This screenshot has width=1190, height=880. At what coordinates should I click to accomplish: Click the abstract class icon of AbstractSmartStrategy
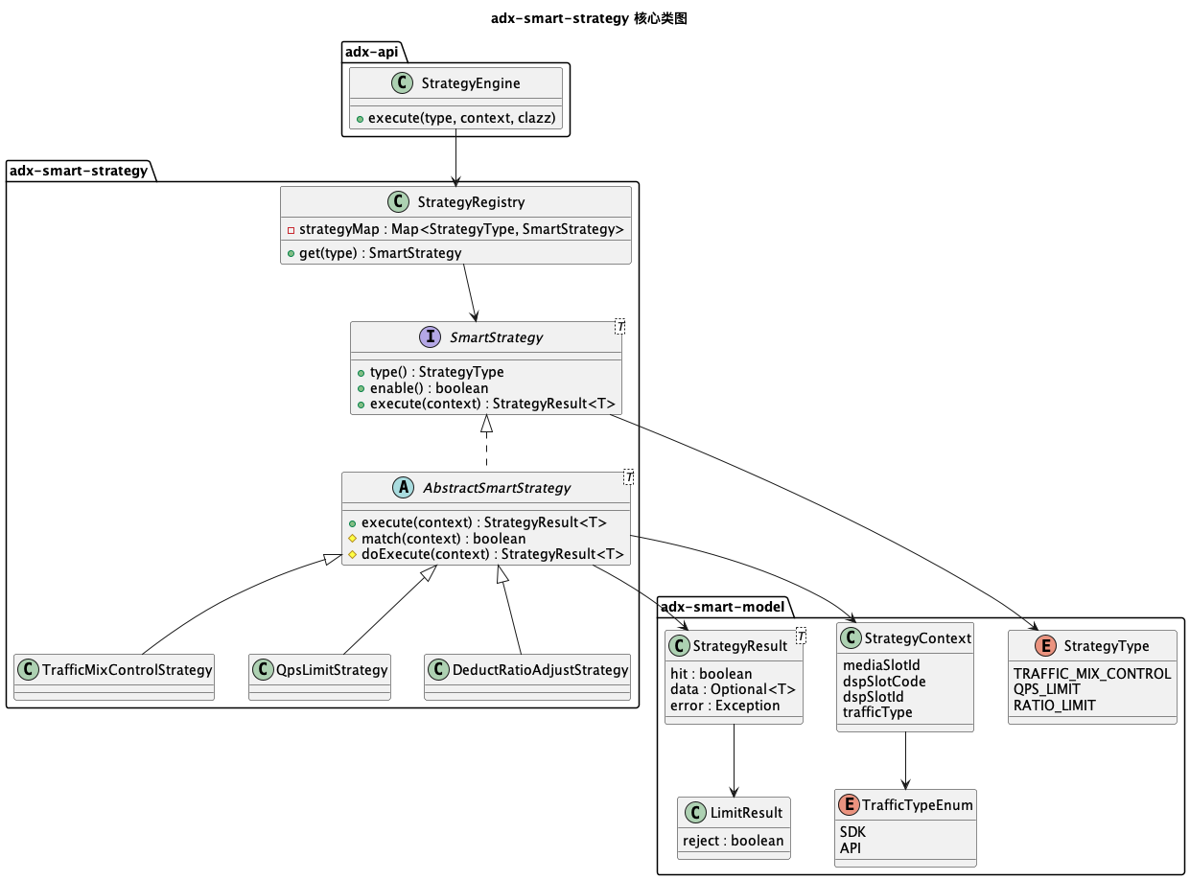[x=403, y=488]
